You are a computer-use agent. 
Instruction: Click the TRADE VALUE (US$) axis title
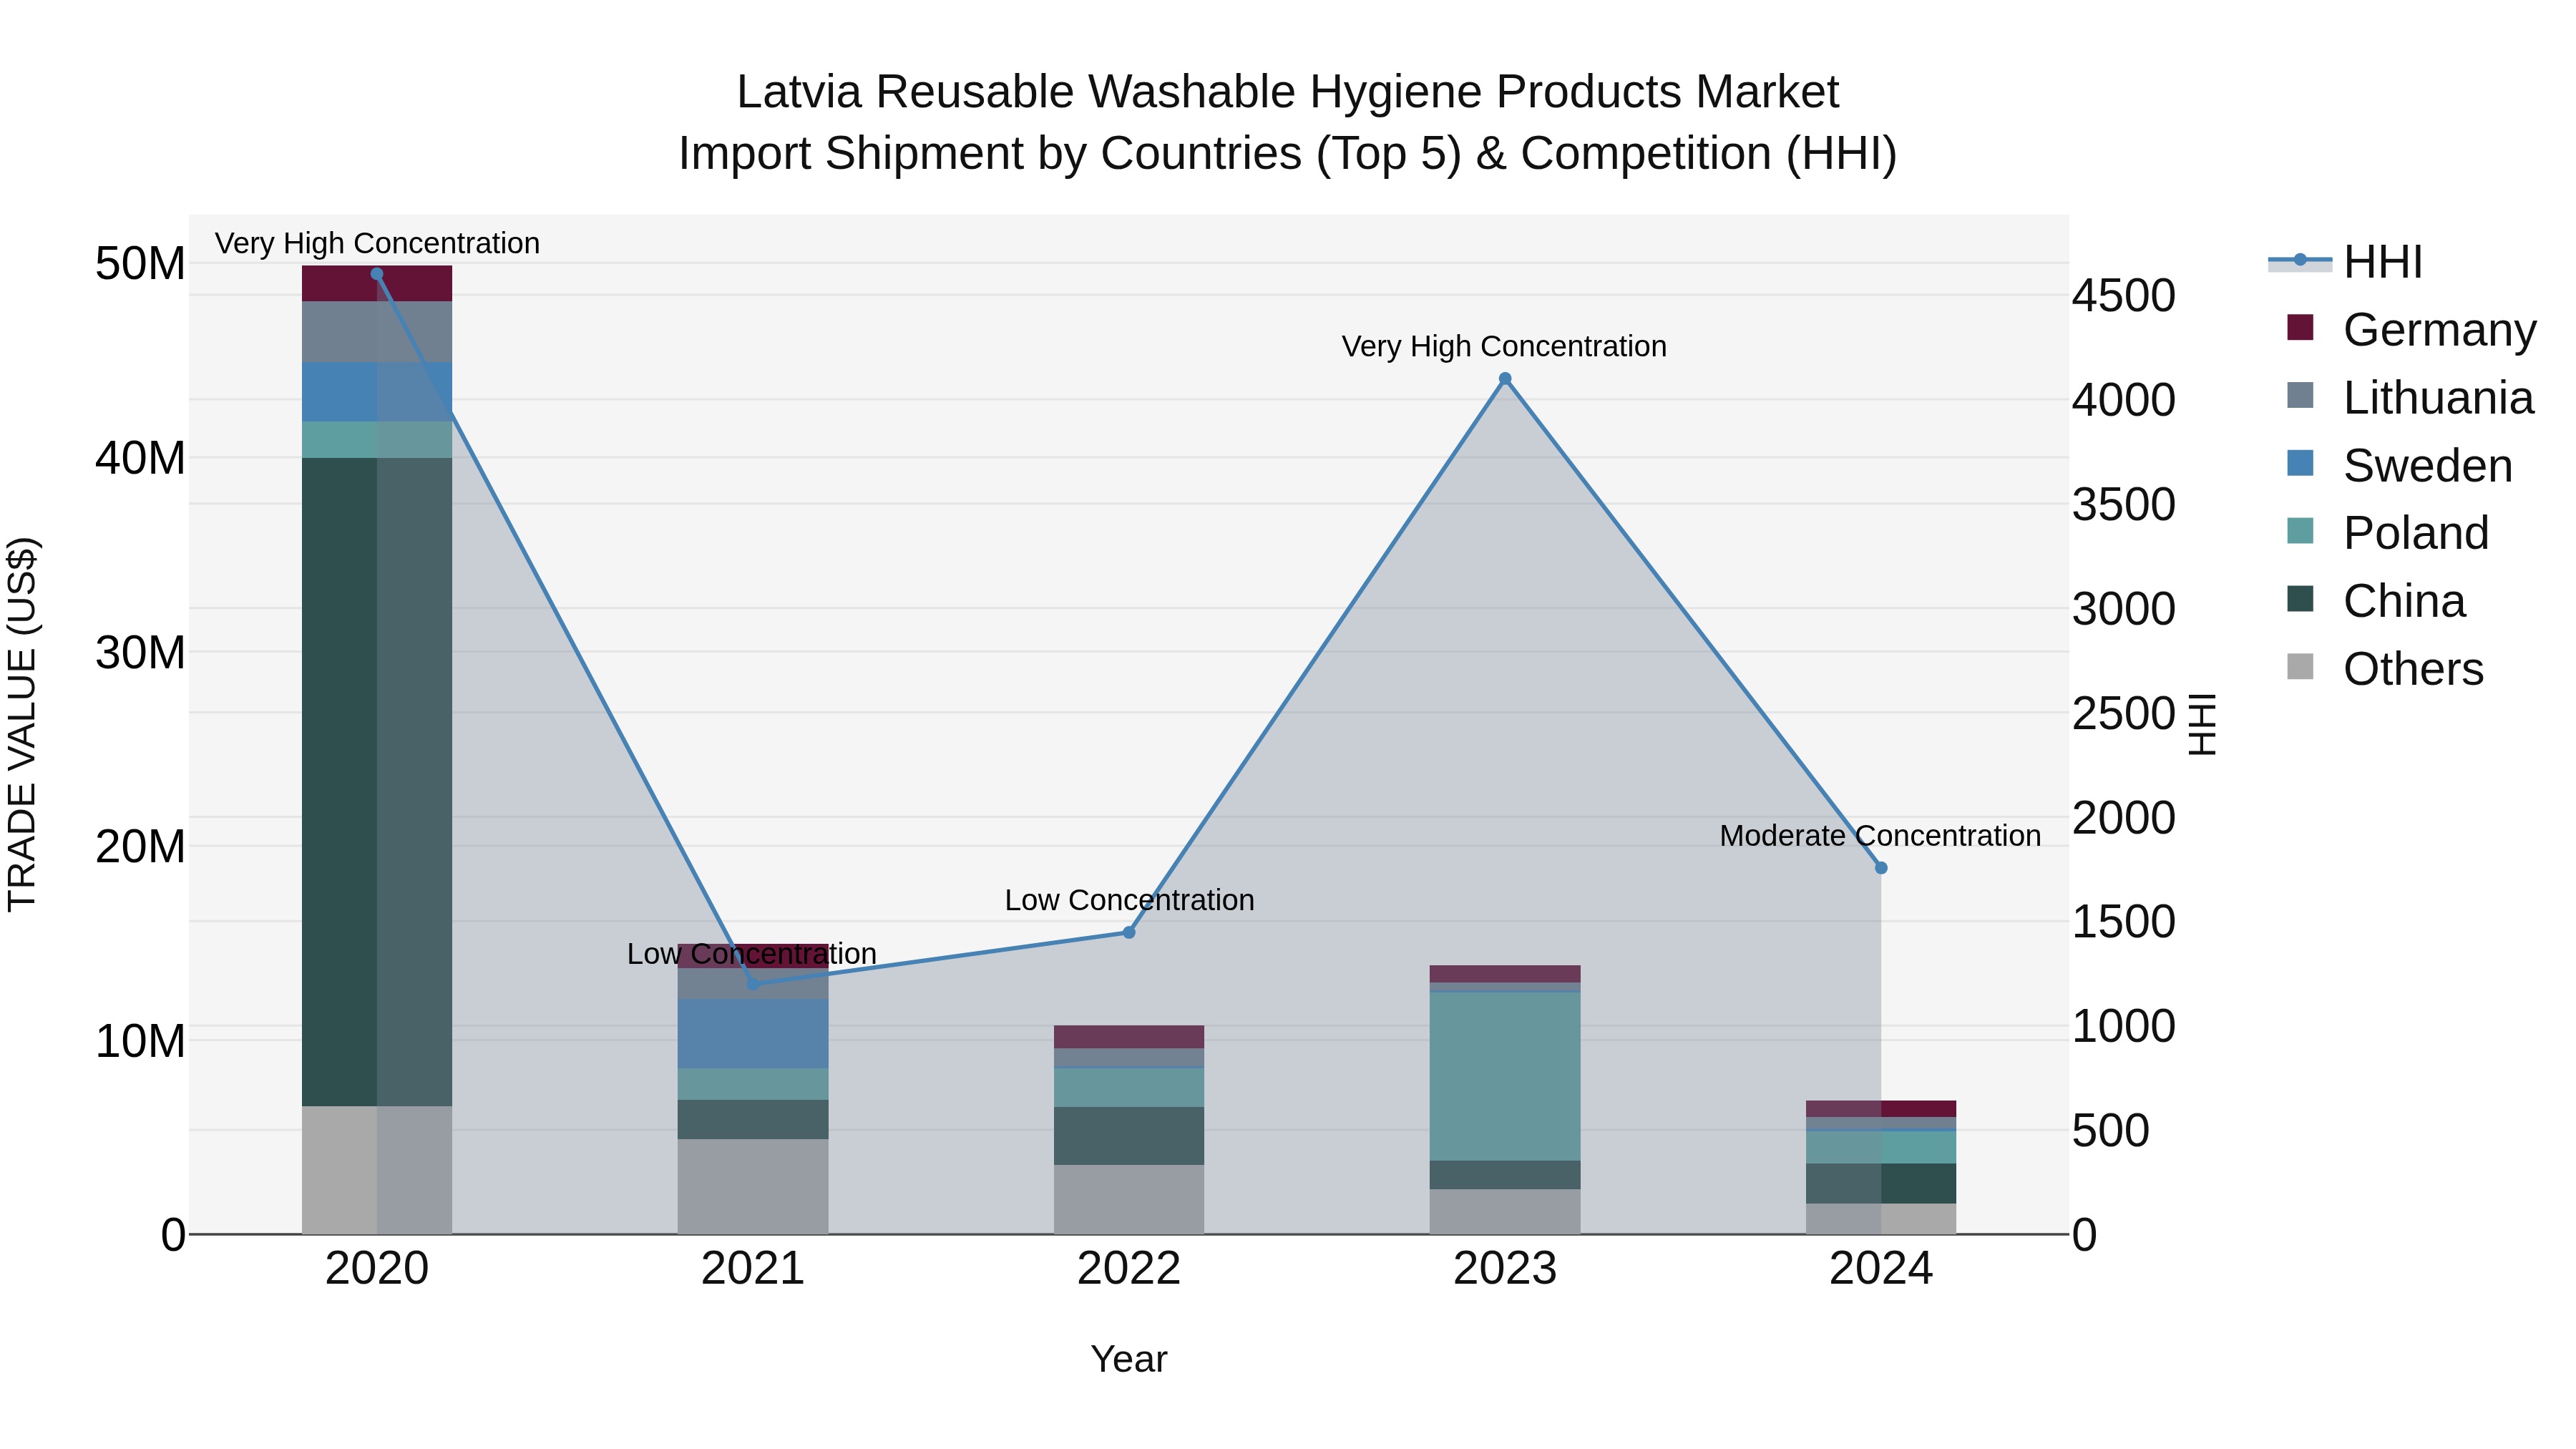point(22,724)
